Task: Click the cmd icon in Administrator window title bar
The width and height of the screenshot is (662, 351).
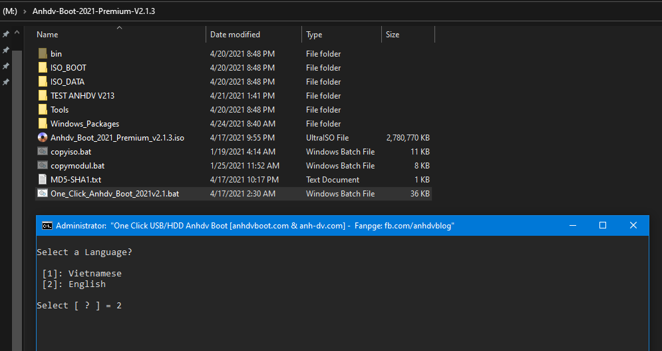Action: (x=47, y=225)
